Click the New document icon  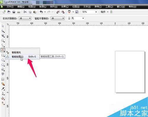tap(4, 12)
